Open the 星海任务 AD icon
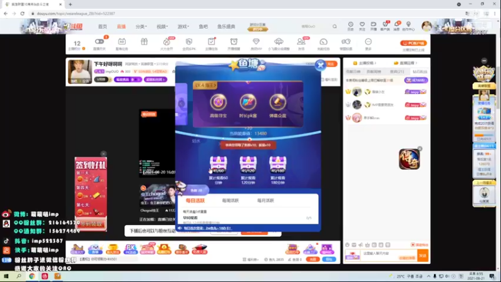Image resolution: width=501 pixels, height=282 pixels. click(121, 41)
